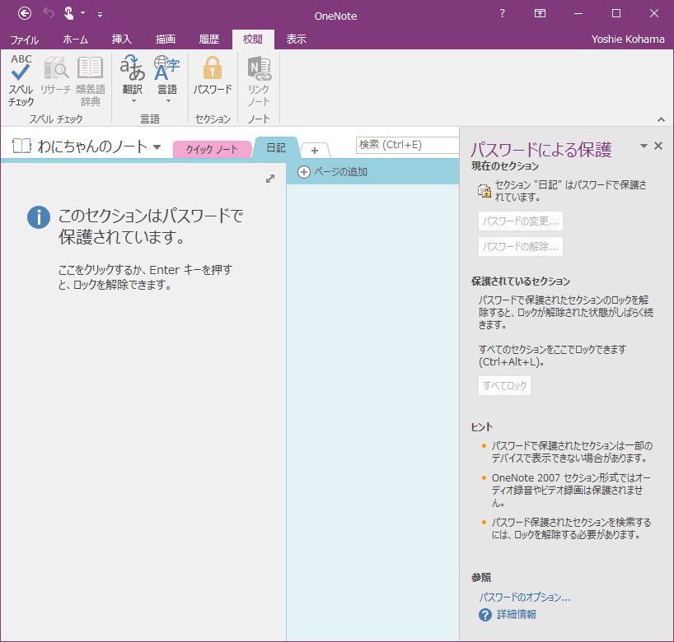Viewport: 674px width, 642px height.
Task: Click the locked section icon in pane
Action: [484, 191]
